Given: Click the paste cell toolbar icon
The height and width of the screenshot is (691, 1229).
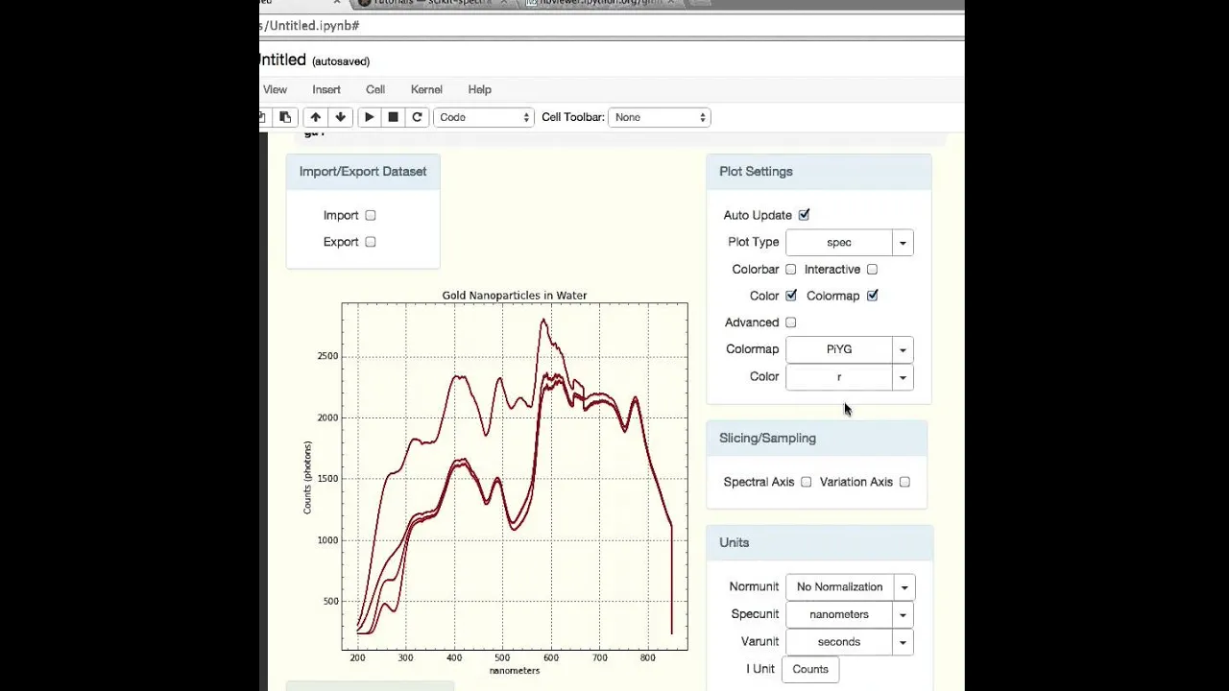Looking at the screenshot, I should tap(285, 117).
